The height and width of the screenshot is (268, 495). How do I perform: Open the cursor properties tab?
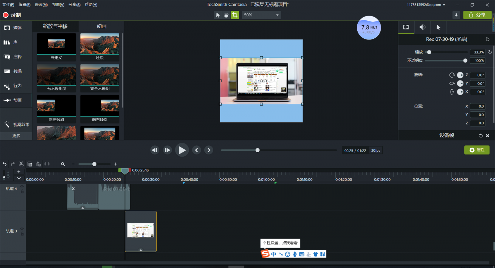(438, 27)
